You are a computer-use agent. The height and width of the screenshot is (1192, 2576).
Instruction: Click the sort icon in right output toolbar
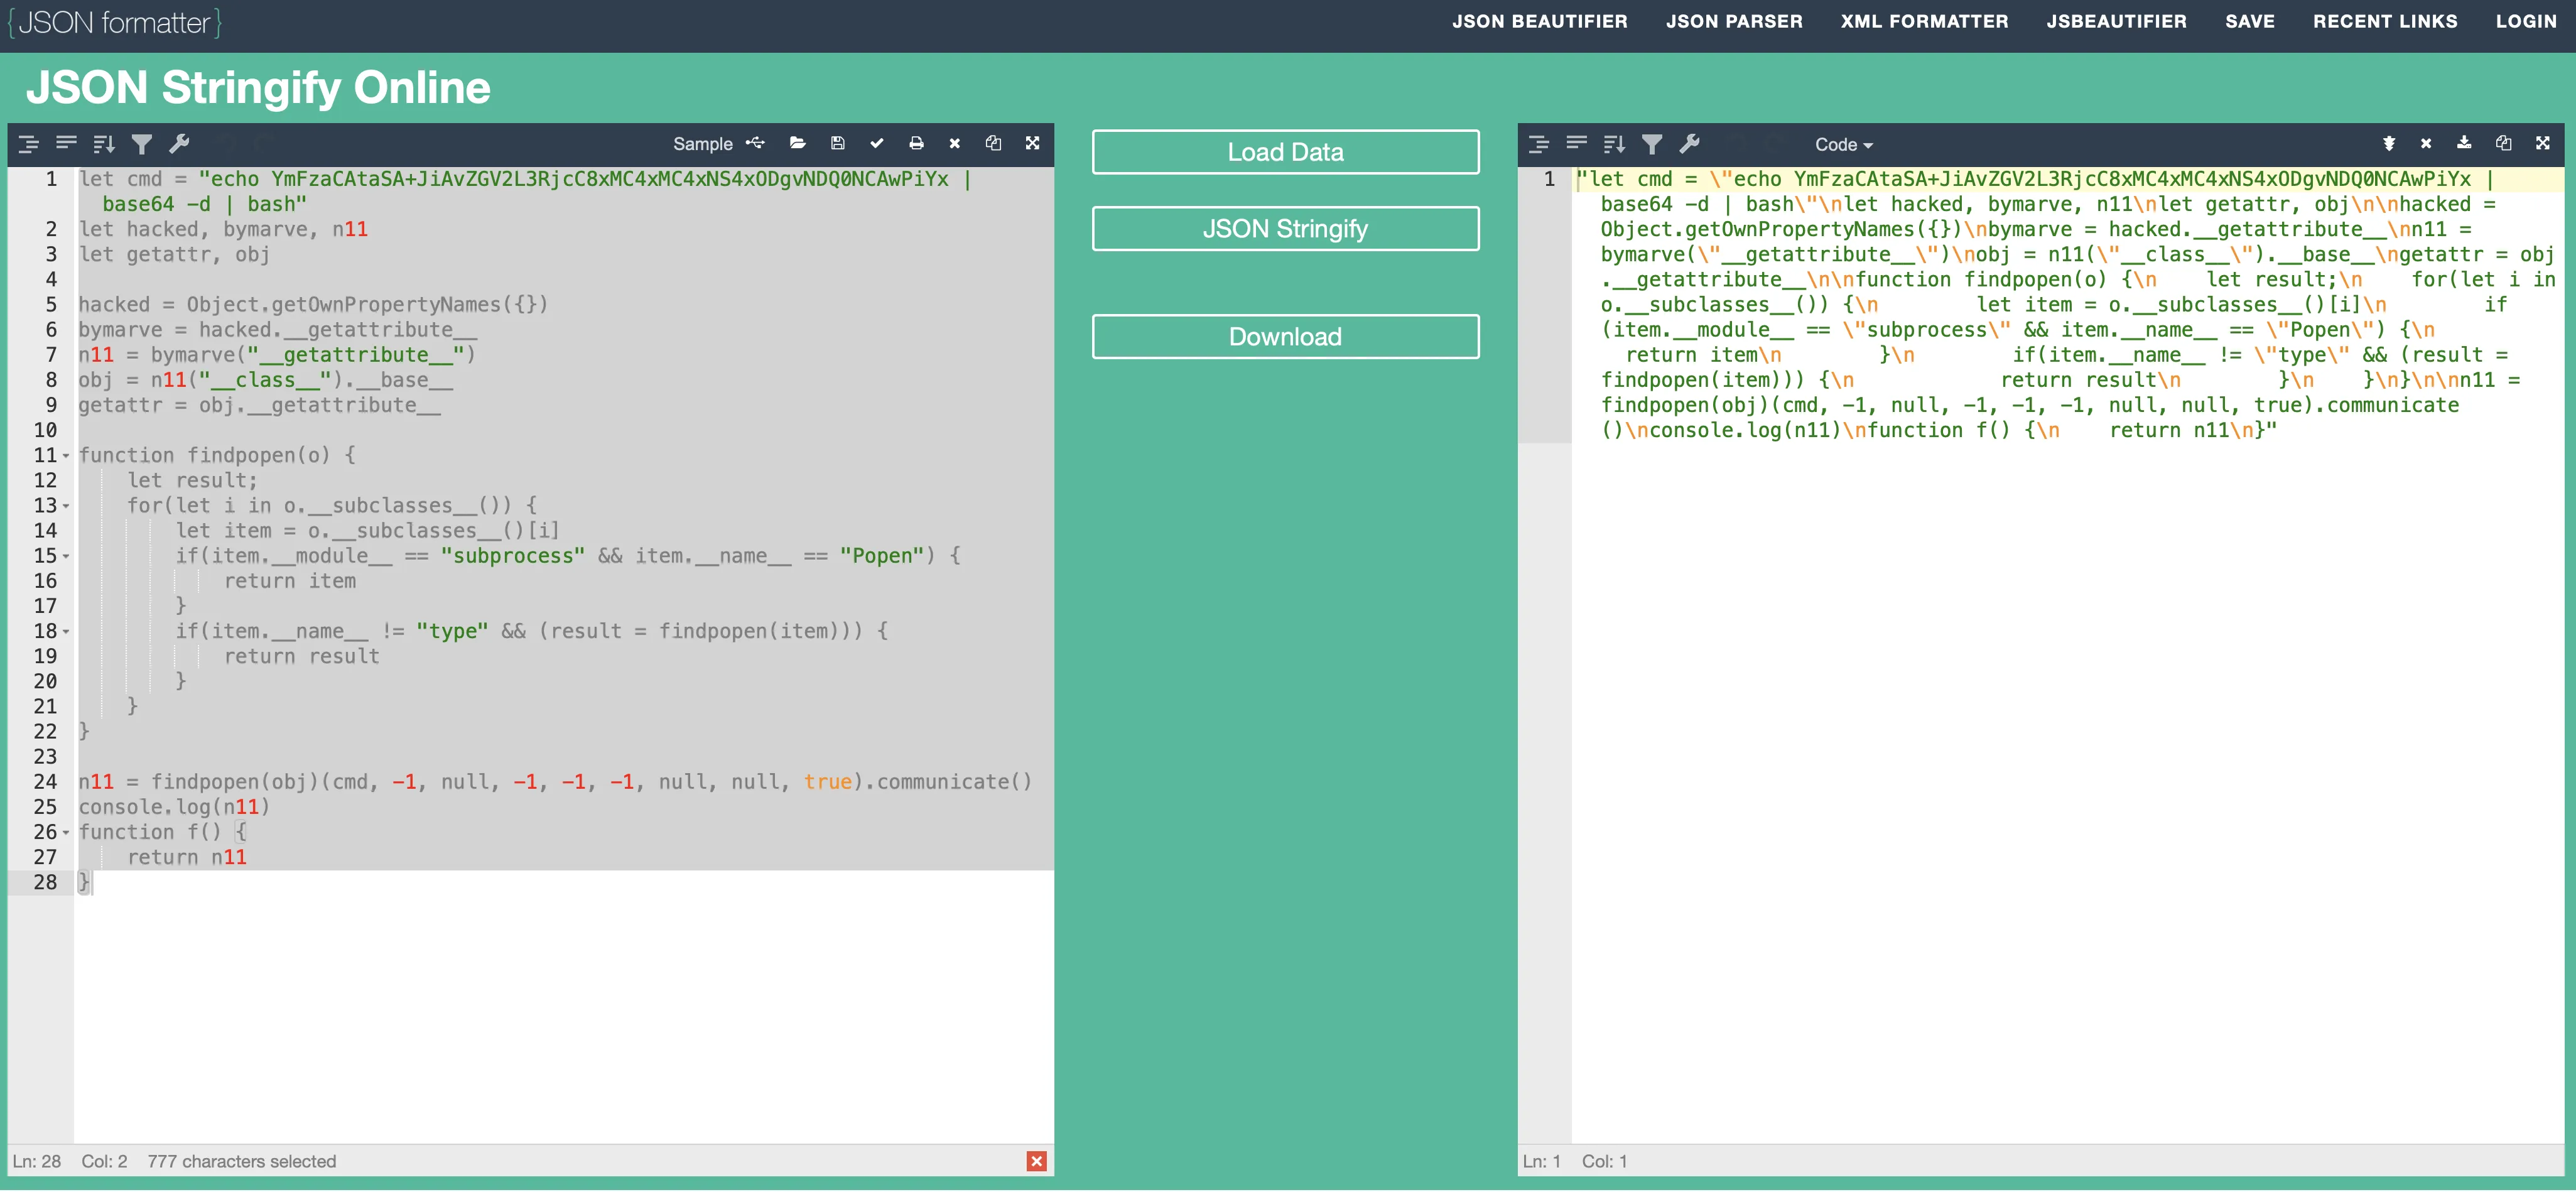(x=1614, y=144)
